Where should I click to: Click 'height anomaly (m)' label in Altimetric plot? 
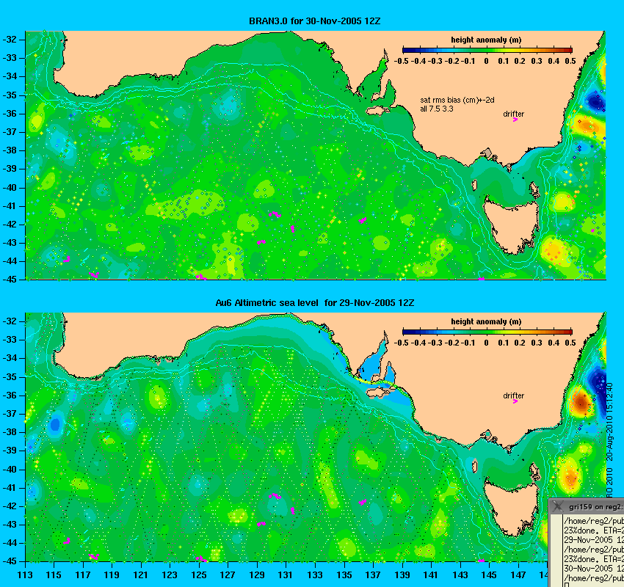(486, 321)
